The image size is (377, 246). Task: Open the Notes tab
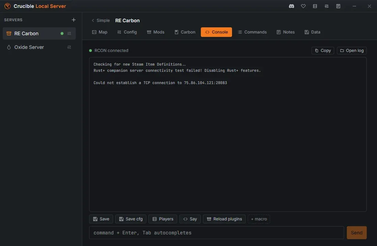(285, 32)
